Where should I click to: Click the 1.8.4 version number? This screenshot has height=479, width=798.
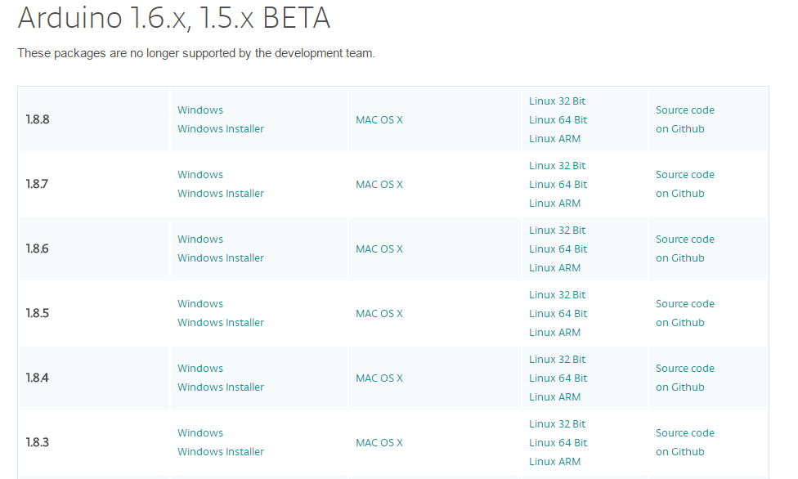click(37, 378)
